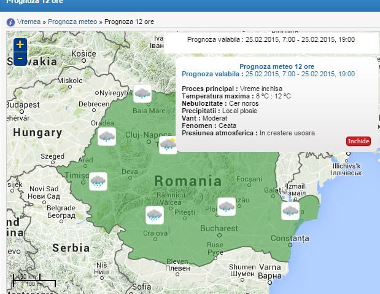Open the Vremea breadcrumb link
Screen dimensions: 380x294
(x=29, y=22)
